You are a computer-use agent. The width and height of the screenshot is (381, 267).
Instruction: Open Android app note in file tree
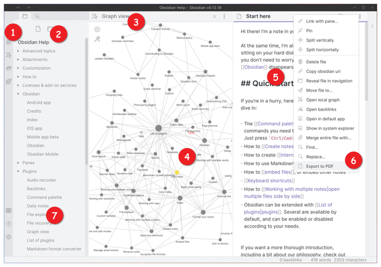pyautogui.click(x=39, y=102)
